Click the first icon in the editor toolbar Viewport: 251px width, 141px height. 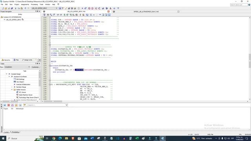[x=44, y=15]
